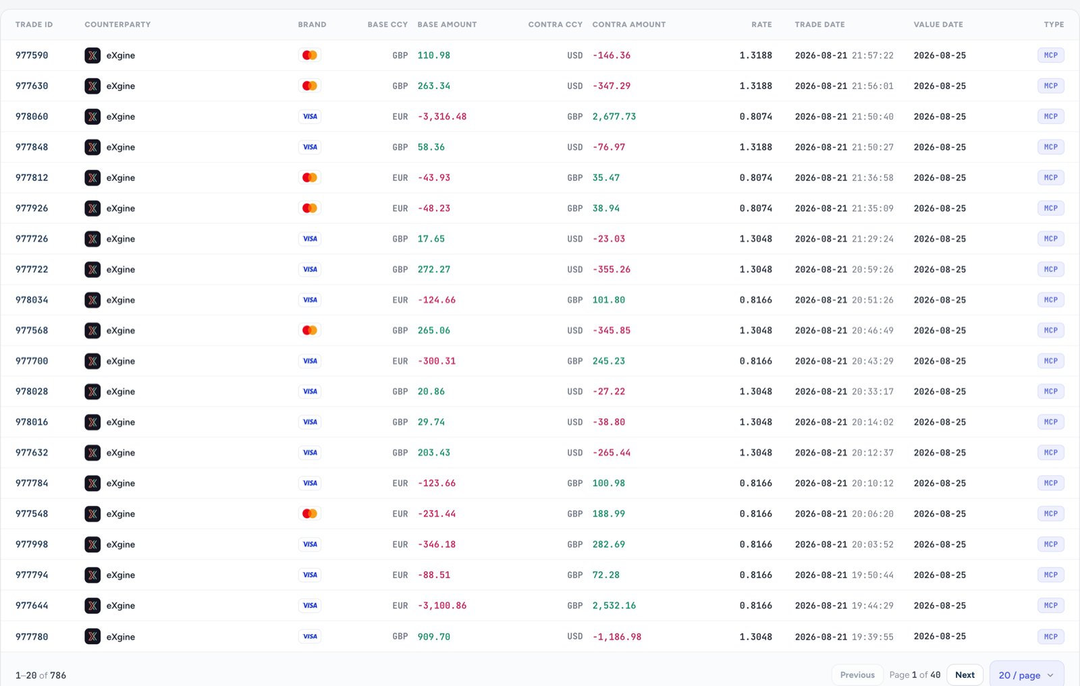Screen dimensions: 1080x686
Task: Click the Contra Amount column header
Action: point(629,24)
